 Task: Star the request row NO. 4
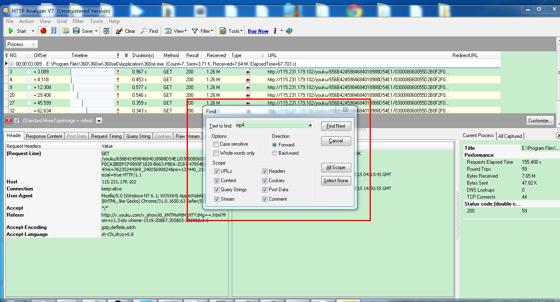coord(29,80)
